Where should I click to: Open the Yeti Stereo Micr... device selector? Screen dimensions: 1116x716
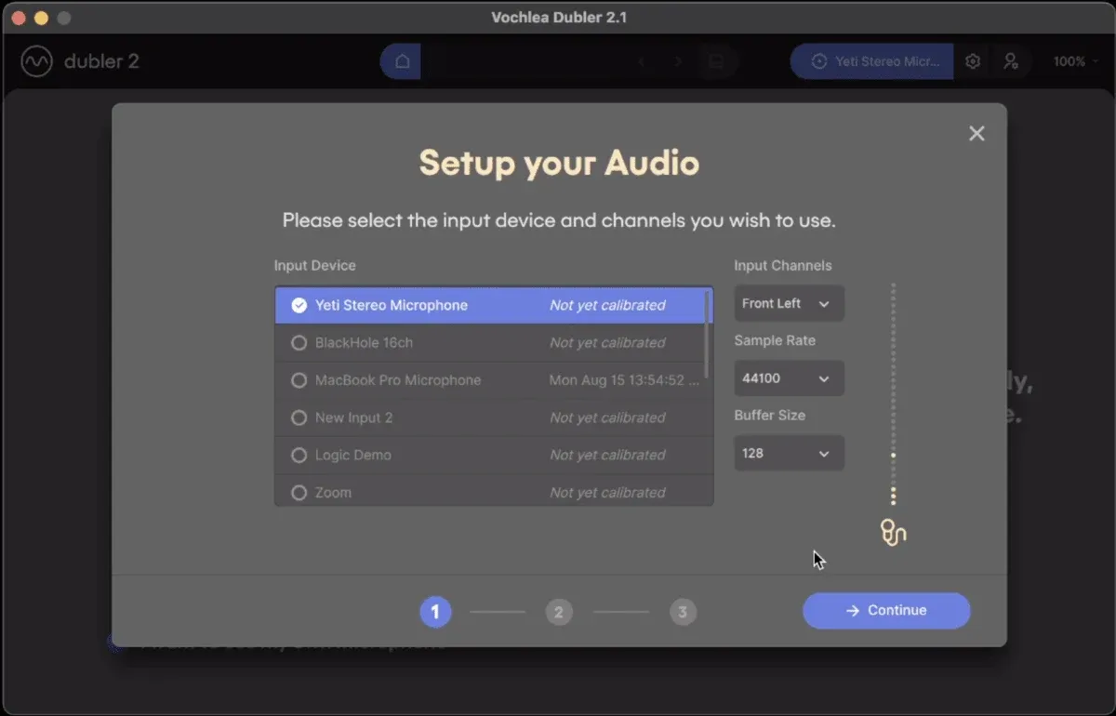tap(872, 61)
